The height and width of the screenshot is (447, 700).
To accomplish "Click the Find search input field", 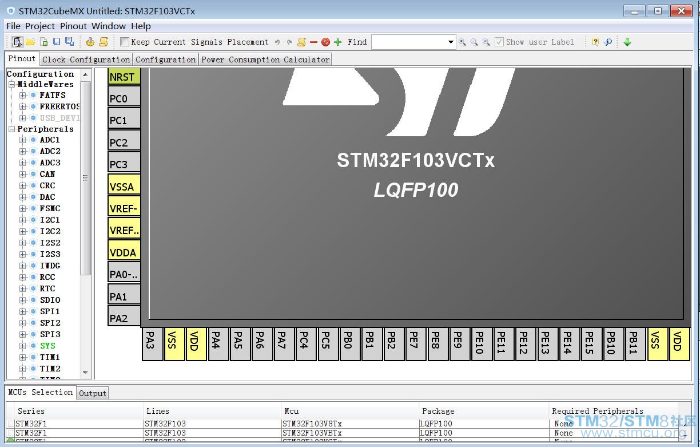I will click(x=409, y=42).
